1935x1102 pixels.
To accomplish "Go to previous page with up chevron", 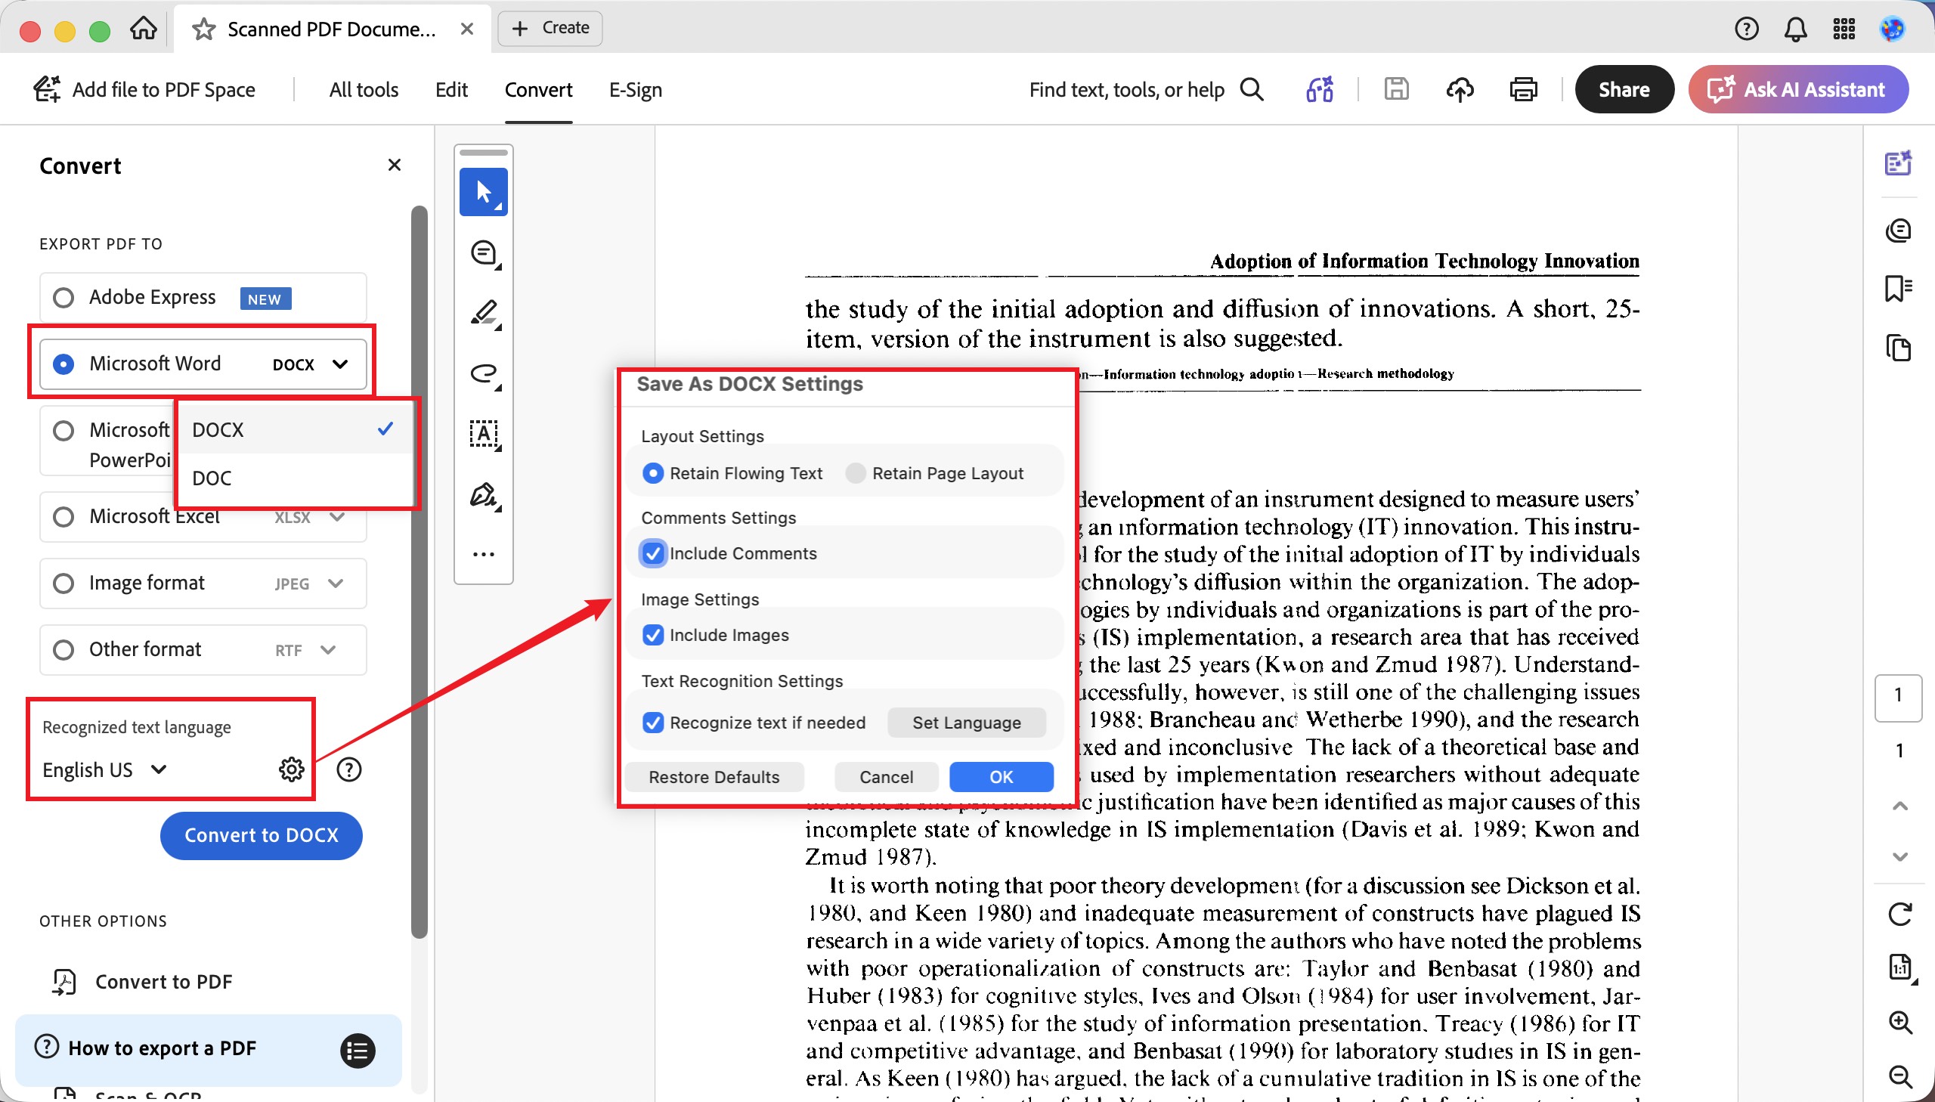I will (x=1899, y=806).
